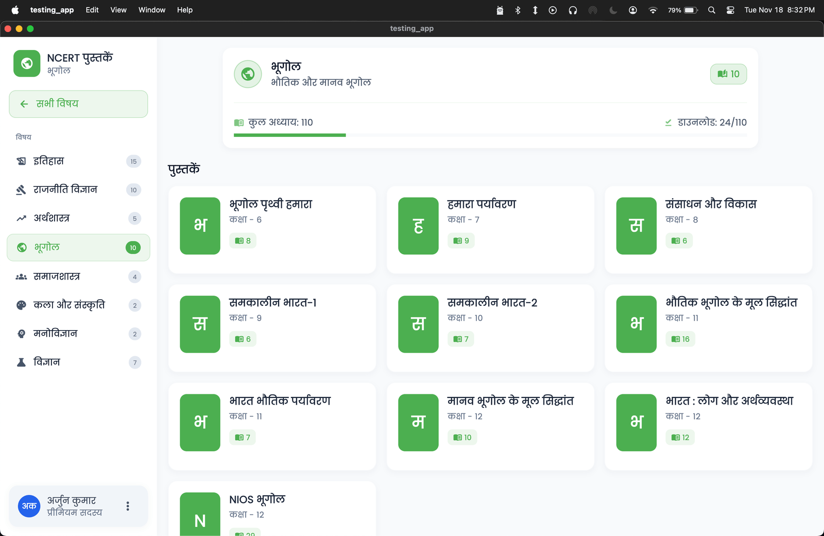Click the भूगोल globe icon in sidebar
This screenshot has height=536, width=824.
pos(22,248)
